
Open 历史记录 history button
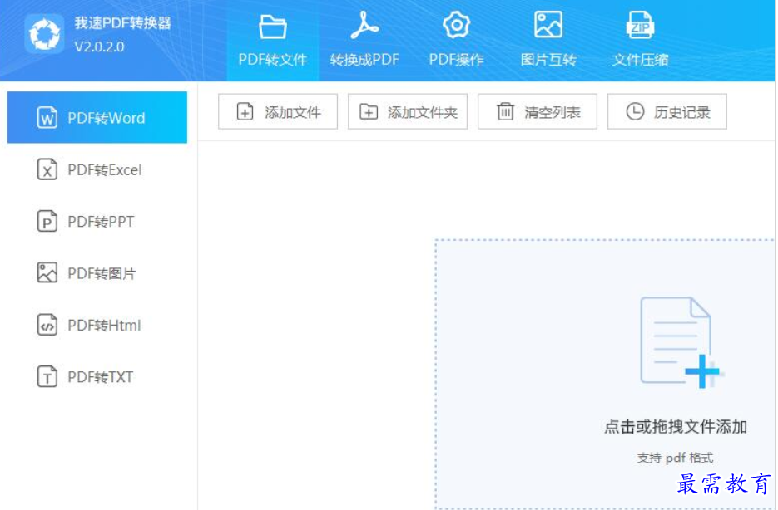point(667,111)
